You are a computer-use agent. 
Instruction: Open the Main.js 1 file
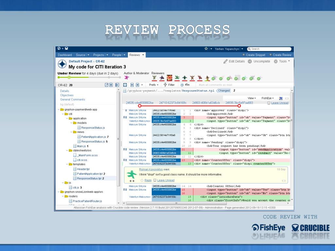tap(82, 146)
